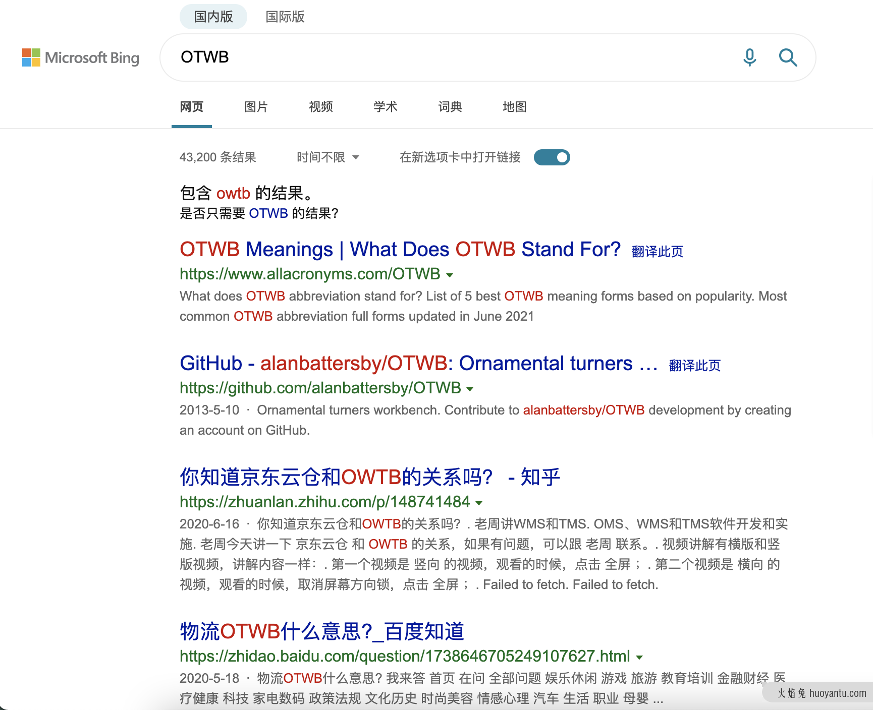The image size is (873, 710).
Task: Open the Microsoft Bing logo homepage
Action: tap(81, 57)
